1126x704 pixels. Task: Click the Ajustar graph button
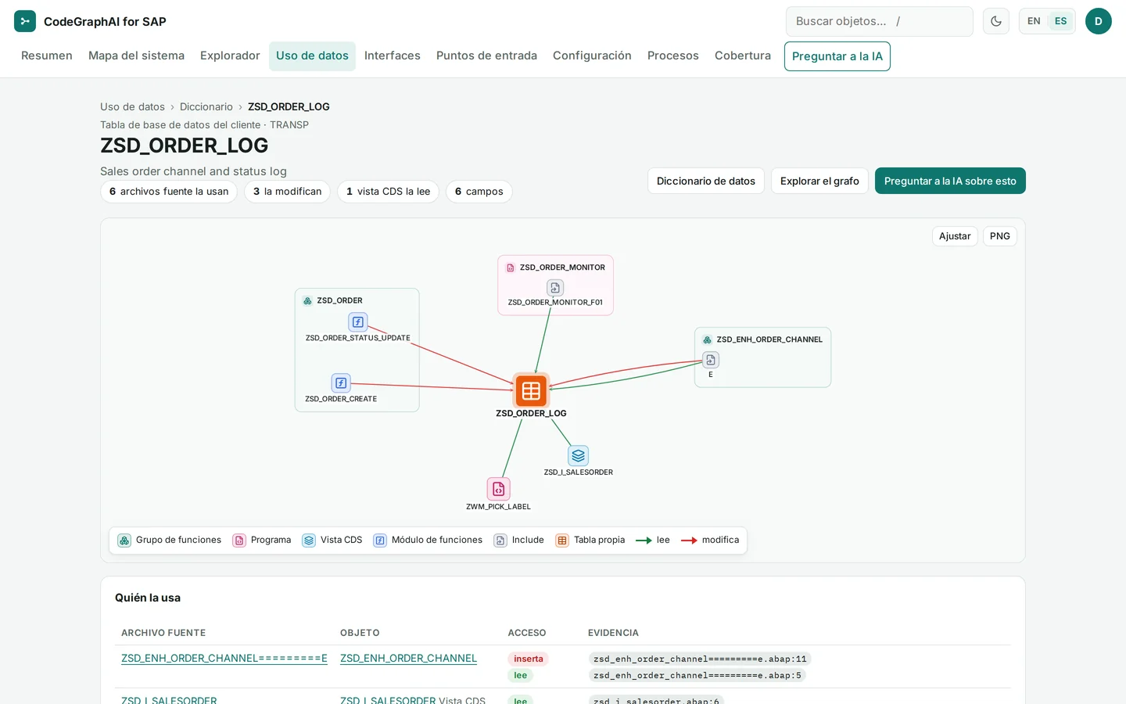(955, 236)
